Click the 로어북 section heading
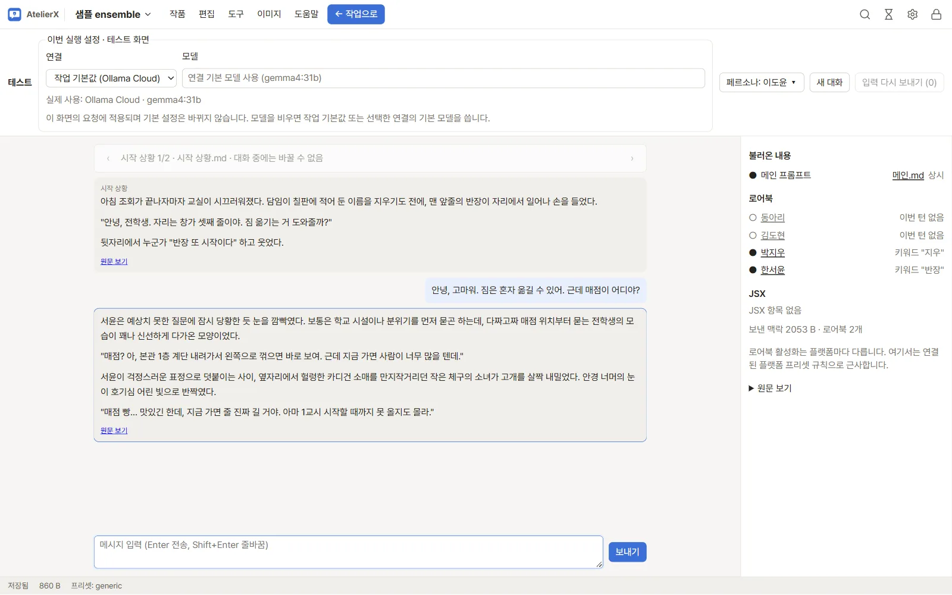The height and width of the screenshot is (595, 952). coord(760,199)
